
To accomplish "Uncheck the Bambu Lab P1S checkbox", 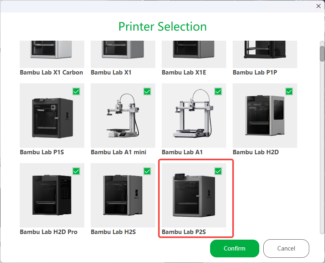I will click(x=76, y=91).
